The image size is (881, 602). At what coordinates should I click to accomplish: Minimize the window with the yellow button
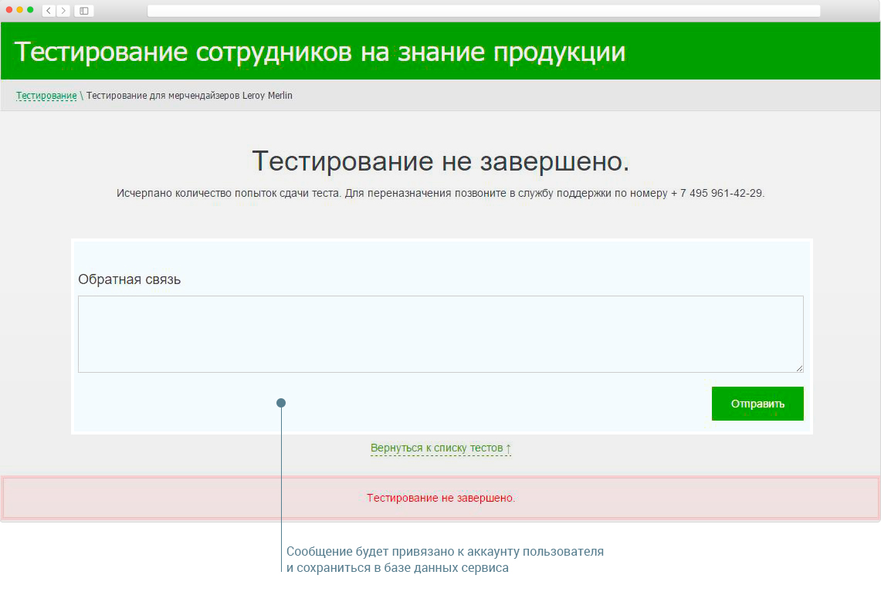point(19,9)
